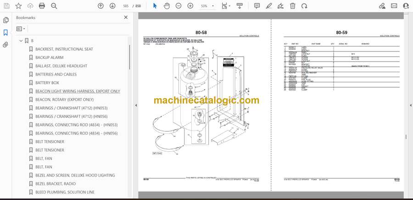Screen dimensions: 413x200
Task: Share a link to the file
Action: 382,6
